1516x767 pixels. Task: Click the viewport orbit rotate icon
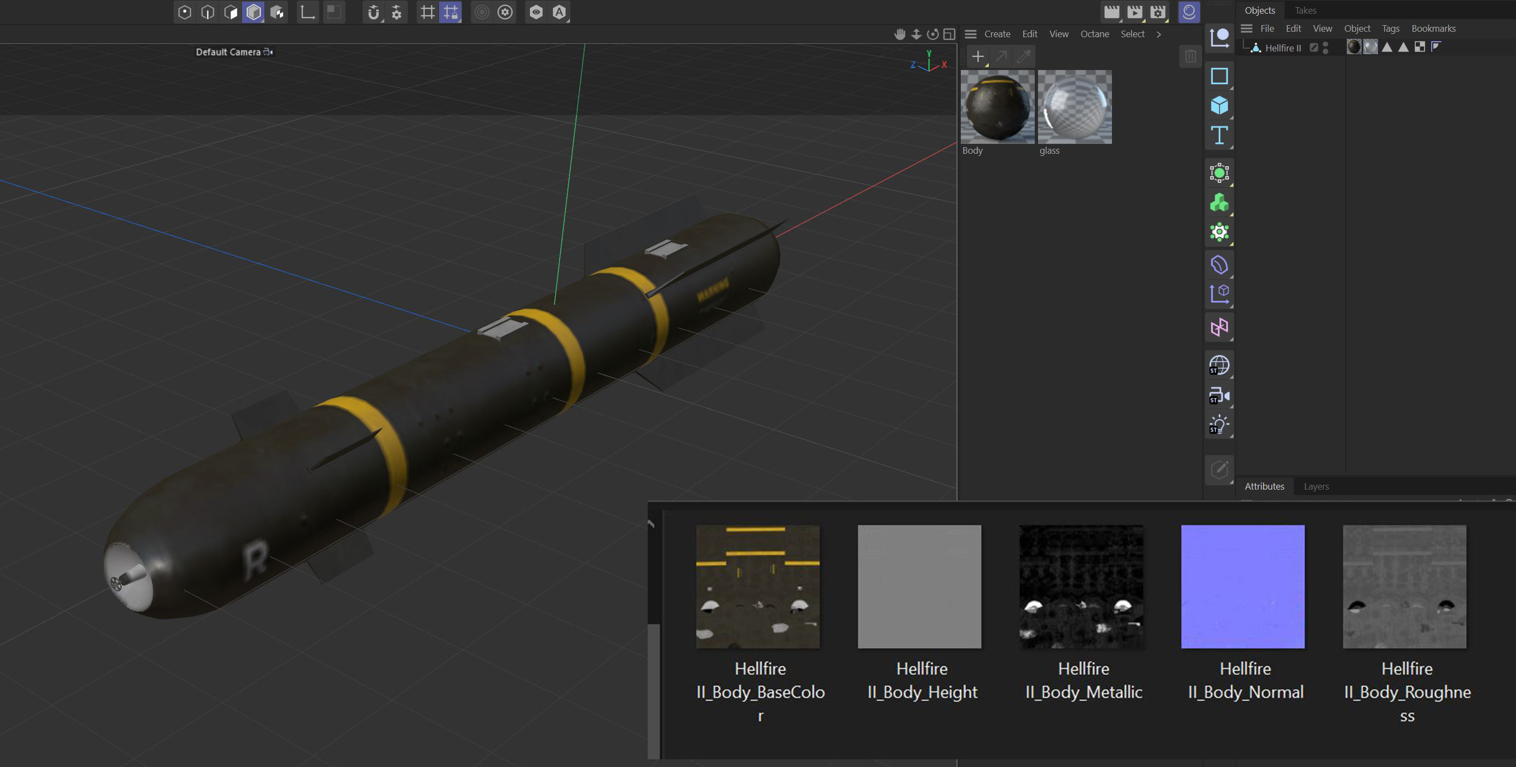click(933, 34)
